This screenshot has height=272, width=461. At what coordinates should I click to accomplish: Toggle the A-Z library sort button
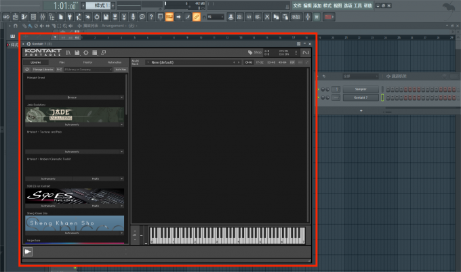click(59, 70)
